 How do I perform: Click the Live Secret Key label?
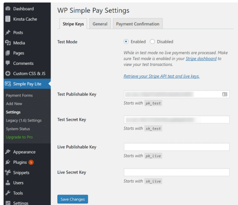point(72,172)
